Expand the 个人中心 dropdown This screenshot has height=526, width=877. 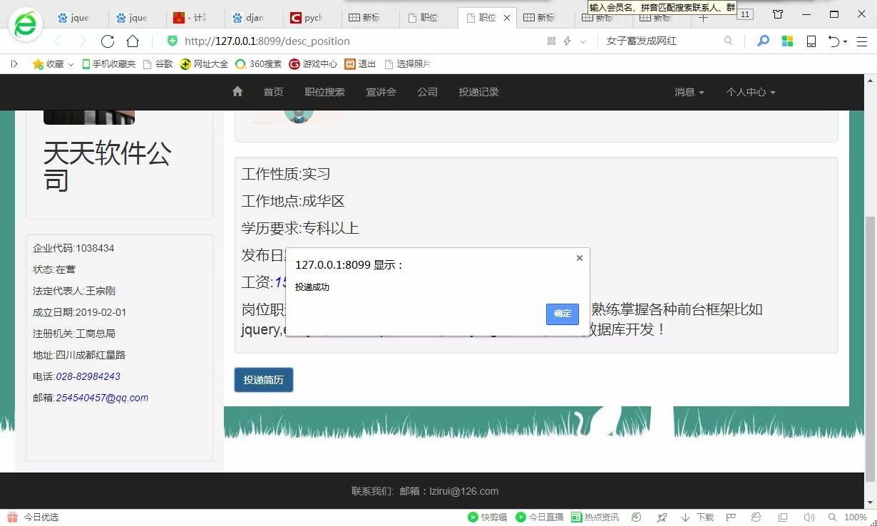coord(751,92)
